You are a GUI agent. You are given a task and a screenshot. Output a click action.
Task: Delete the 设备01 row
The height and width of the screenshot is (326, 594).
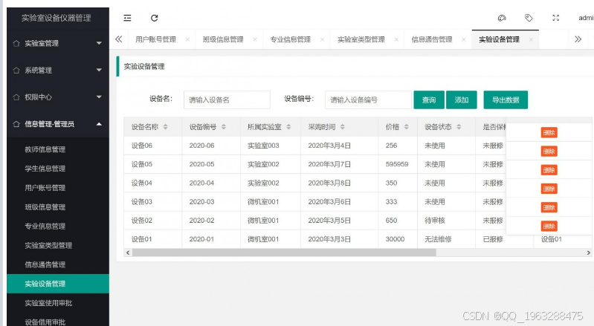(x=549, y=226)
